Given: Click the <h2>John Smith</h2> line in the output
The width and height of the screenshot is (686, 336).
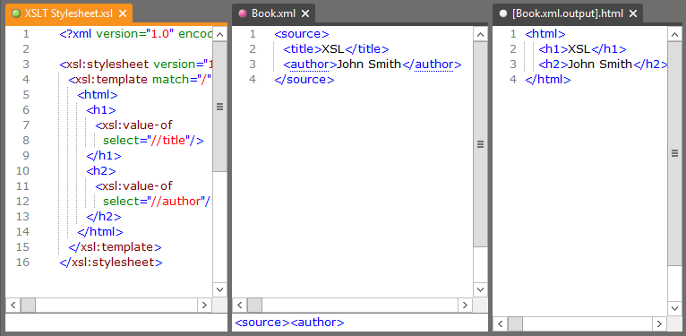Looking at the screenshot, I should tap(603, 65).
